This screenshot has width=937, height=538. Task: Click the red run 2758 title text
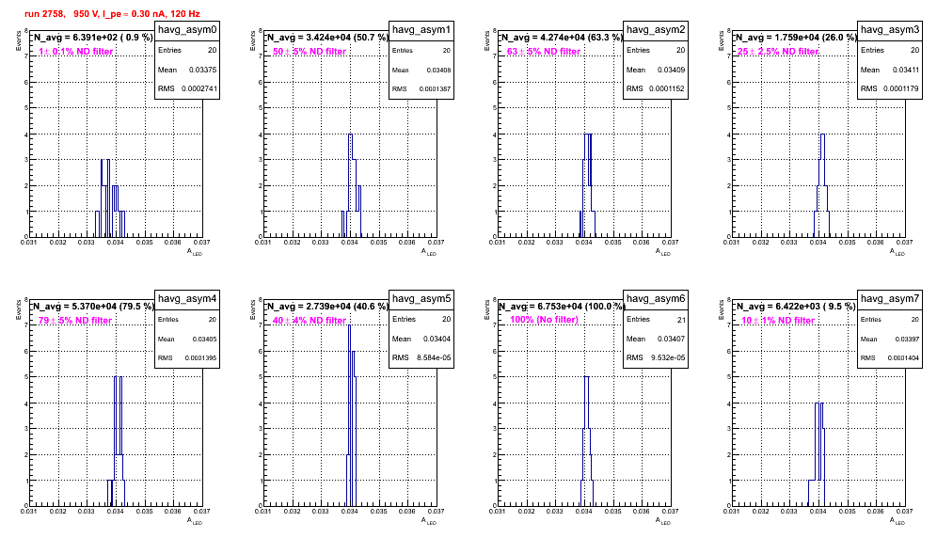pyautogui.click(x=112, y=14)
